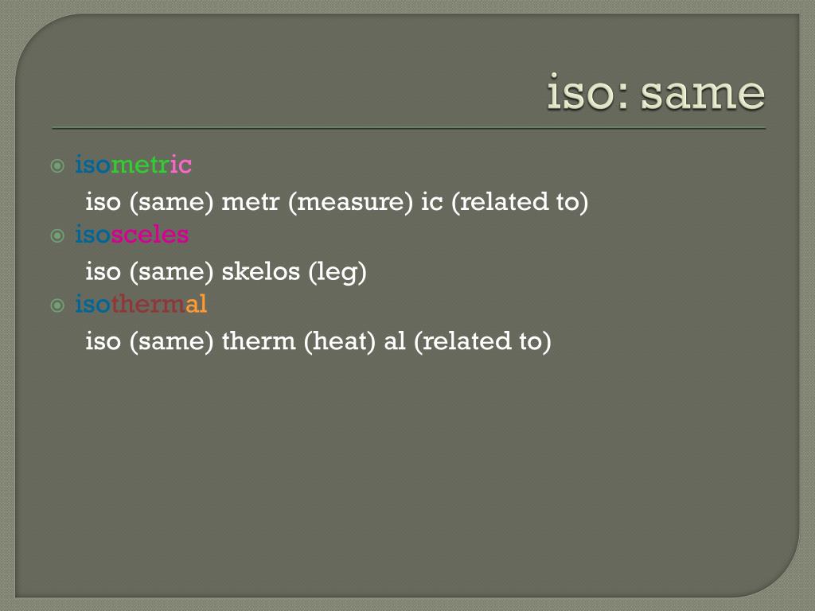Image resolution: width=815 pixels, height=611 pixels.
Task: Click the red 'therm' part of isothermal
Action: click(x=148, y=304)
